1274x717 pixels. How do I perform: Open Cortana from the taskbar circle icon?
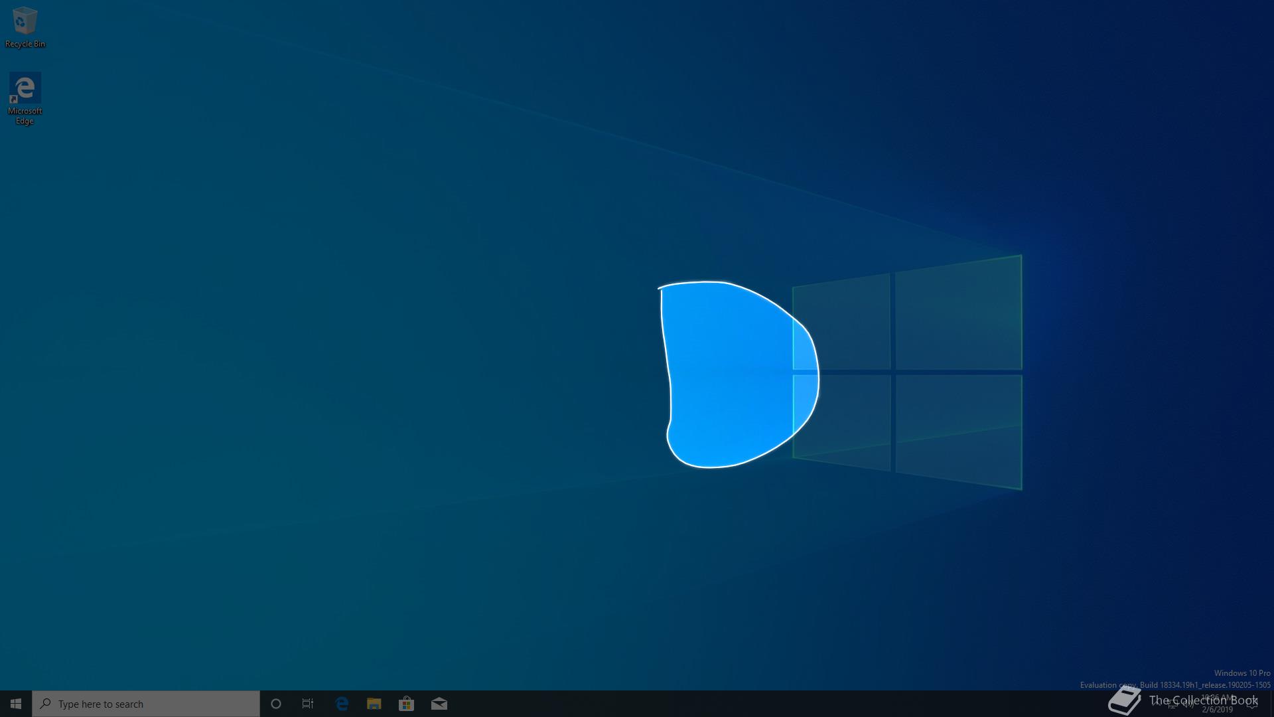[276, 704]
